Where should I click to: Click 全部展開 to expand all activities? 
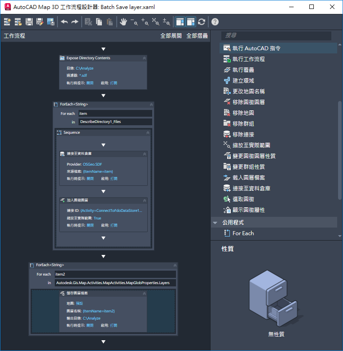point(171,36)
